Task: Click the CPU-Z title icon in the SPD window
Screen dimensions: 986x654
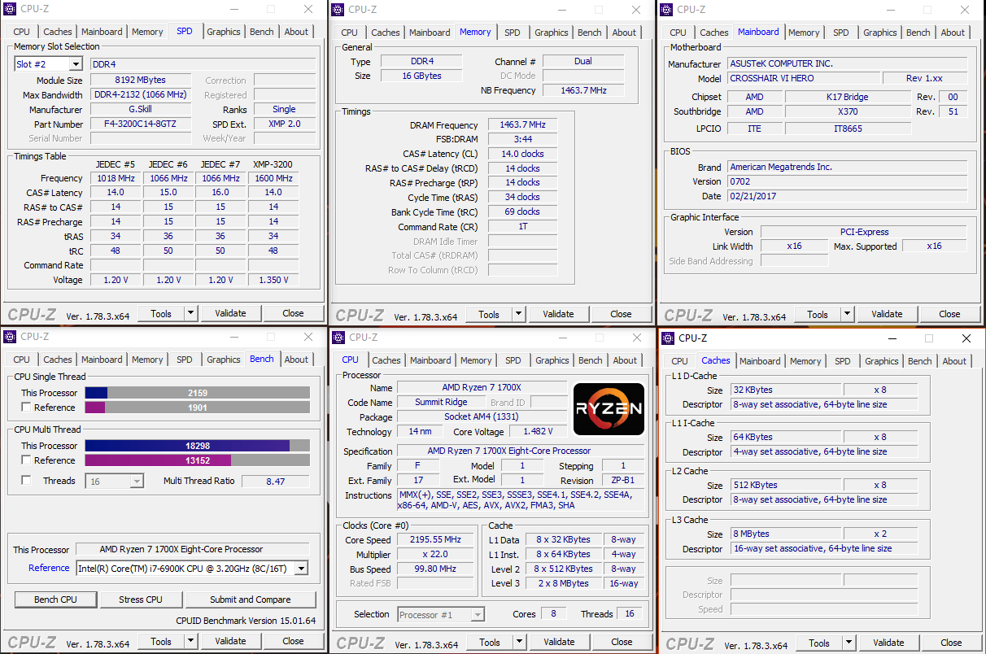Action: (11, 9)
